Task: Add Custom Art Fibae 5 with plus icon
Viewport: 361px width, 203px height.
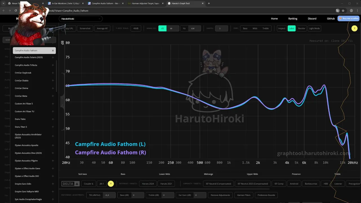Action: coord(53,104)
